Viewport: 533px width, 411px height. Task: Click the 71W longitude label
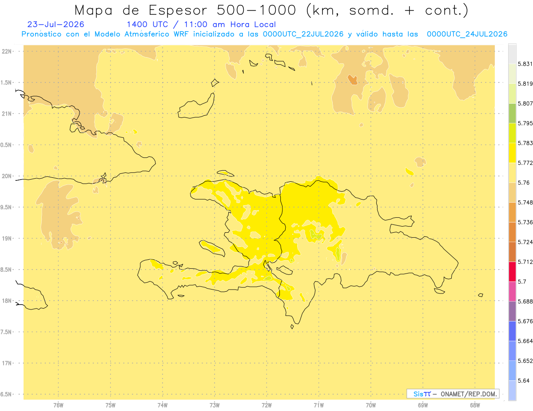point(318,405)
